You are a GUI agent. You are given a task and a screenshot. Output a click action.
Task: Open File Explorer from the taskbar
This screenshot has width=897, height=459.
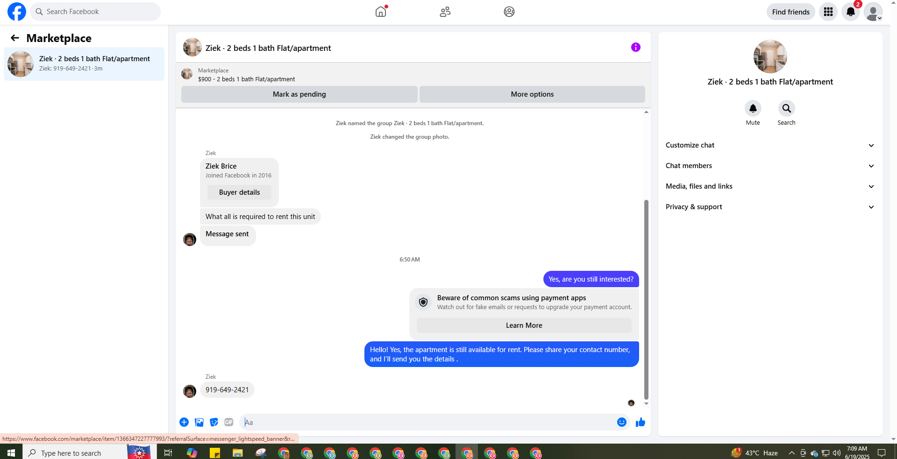(238, 452)
